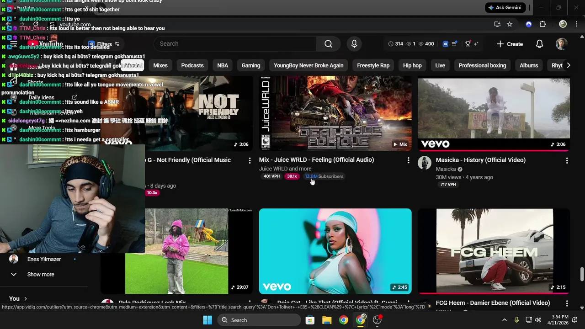This screenshot has width=585, height=329.
Task: Open Mix - Juice WRLD Feeling title
Action: coord(317,159)
